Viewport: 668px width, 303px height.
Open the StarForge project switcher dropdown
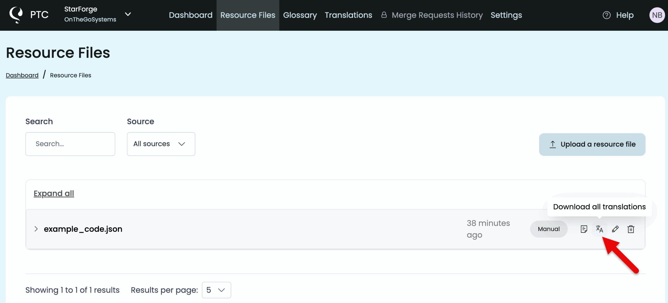[128, 14]
